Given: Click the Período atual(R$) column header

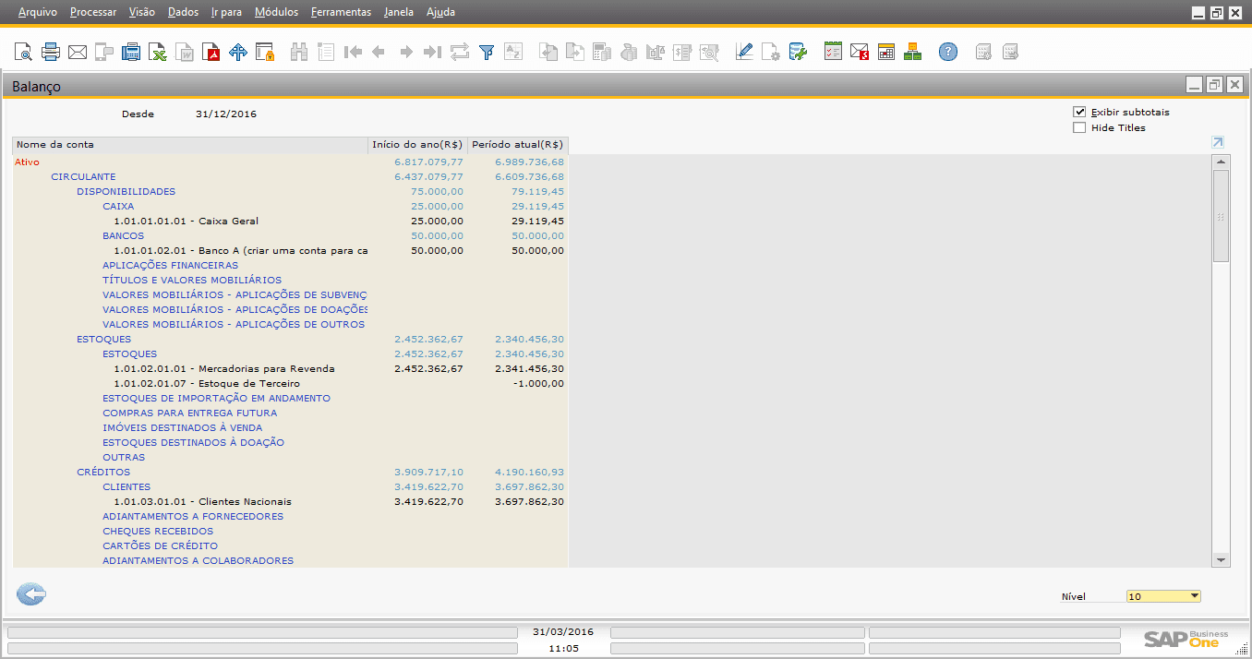Looking at the screenshot, I should point(518,145).
